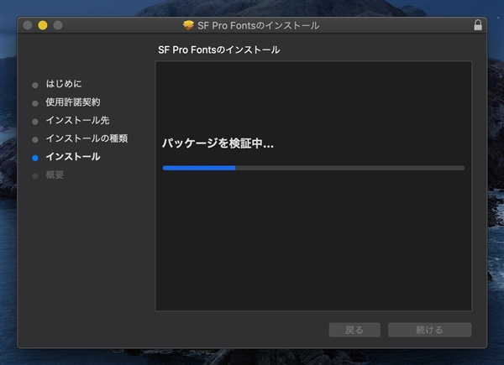The height and width of the screenshot is (365, 504).
Task: Select the active インストール step in sidebar
Action: tap(73, 157)
